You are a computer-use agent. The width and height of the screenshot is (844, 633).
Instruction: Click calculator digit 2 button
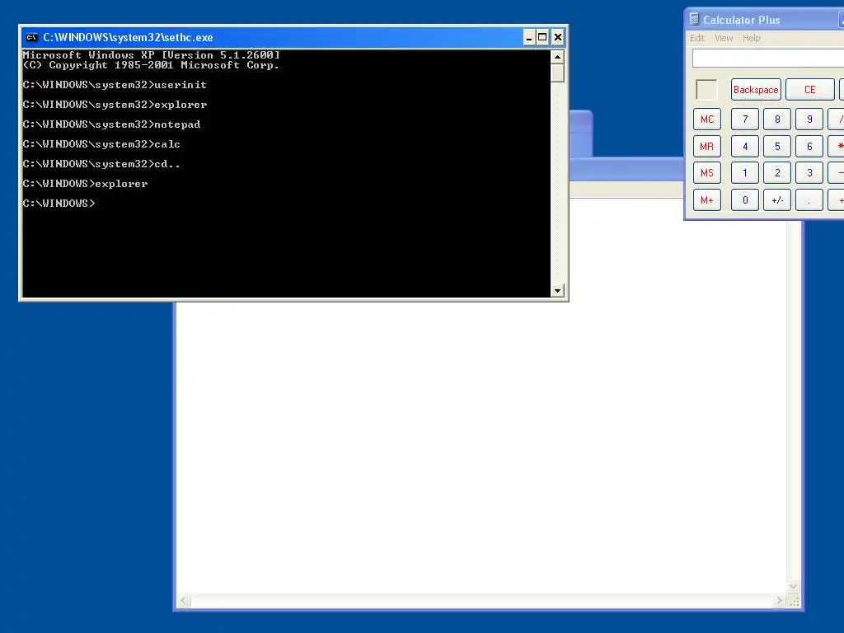pos(777,173)
